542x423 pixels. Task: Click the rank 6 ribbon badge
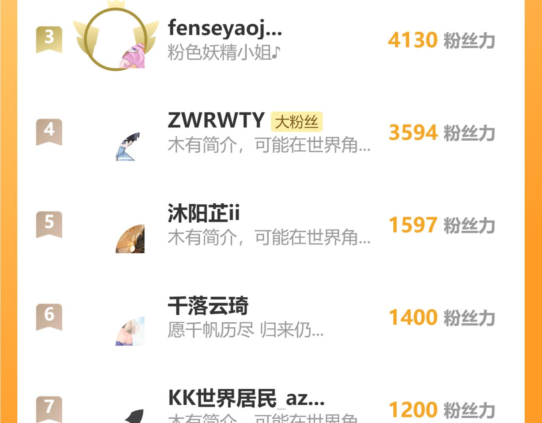coord(49,317)
